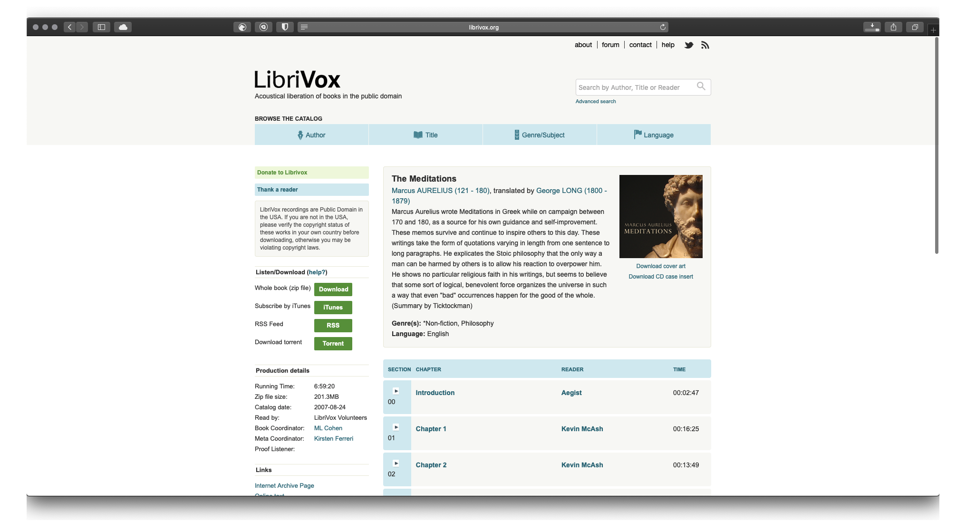Reload the librivox.org page
Viewport: 966px width, 531px height.
pos(663,27)
